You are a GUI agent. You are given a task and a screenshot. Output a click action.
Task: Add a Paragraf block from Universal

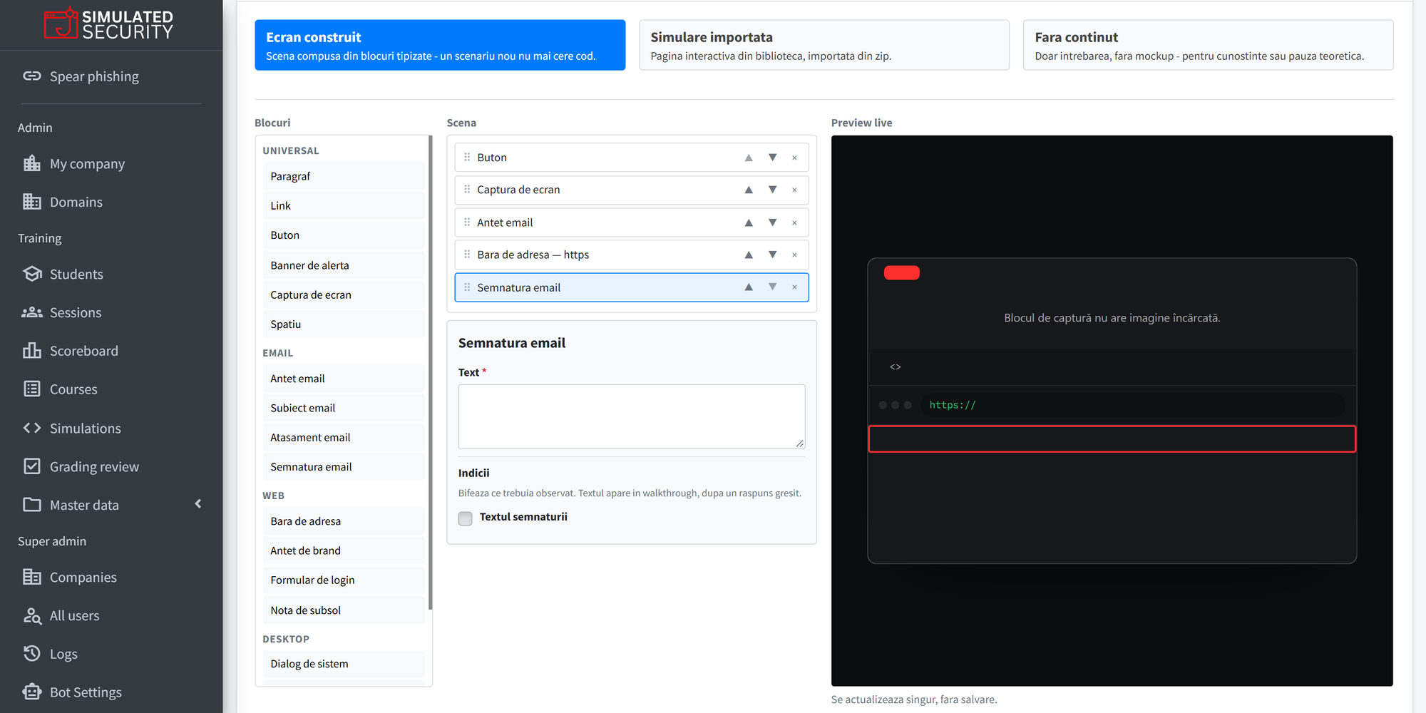pyautogui.click(x=344, y=176)
